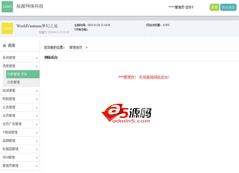Click the VIP有效期 label
Screen dimensions: 239x173
click(81, 30)
